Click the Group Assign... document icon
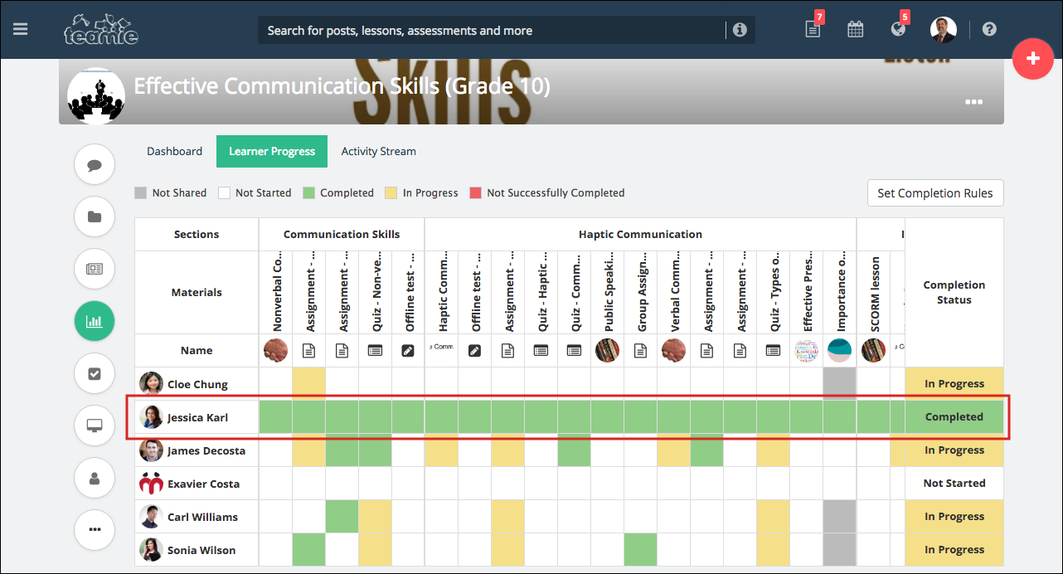Screen dimensions: 1063x574 tap(640, 351)
